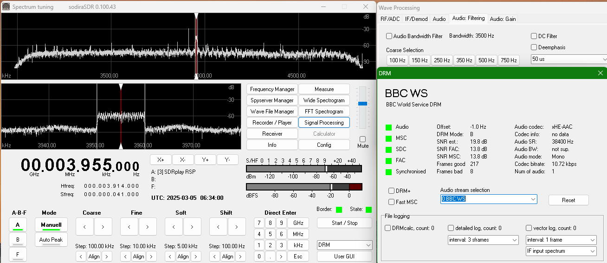
Task: Close the DRM window
Action: (601, 73)
